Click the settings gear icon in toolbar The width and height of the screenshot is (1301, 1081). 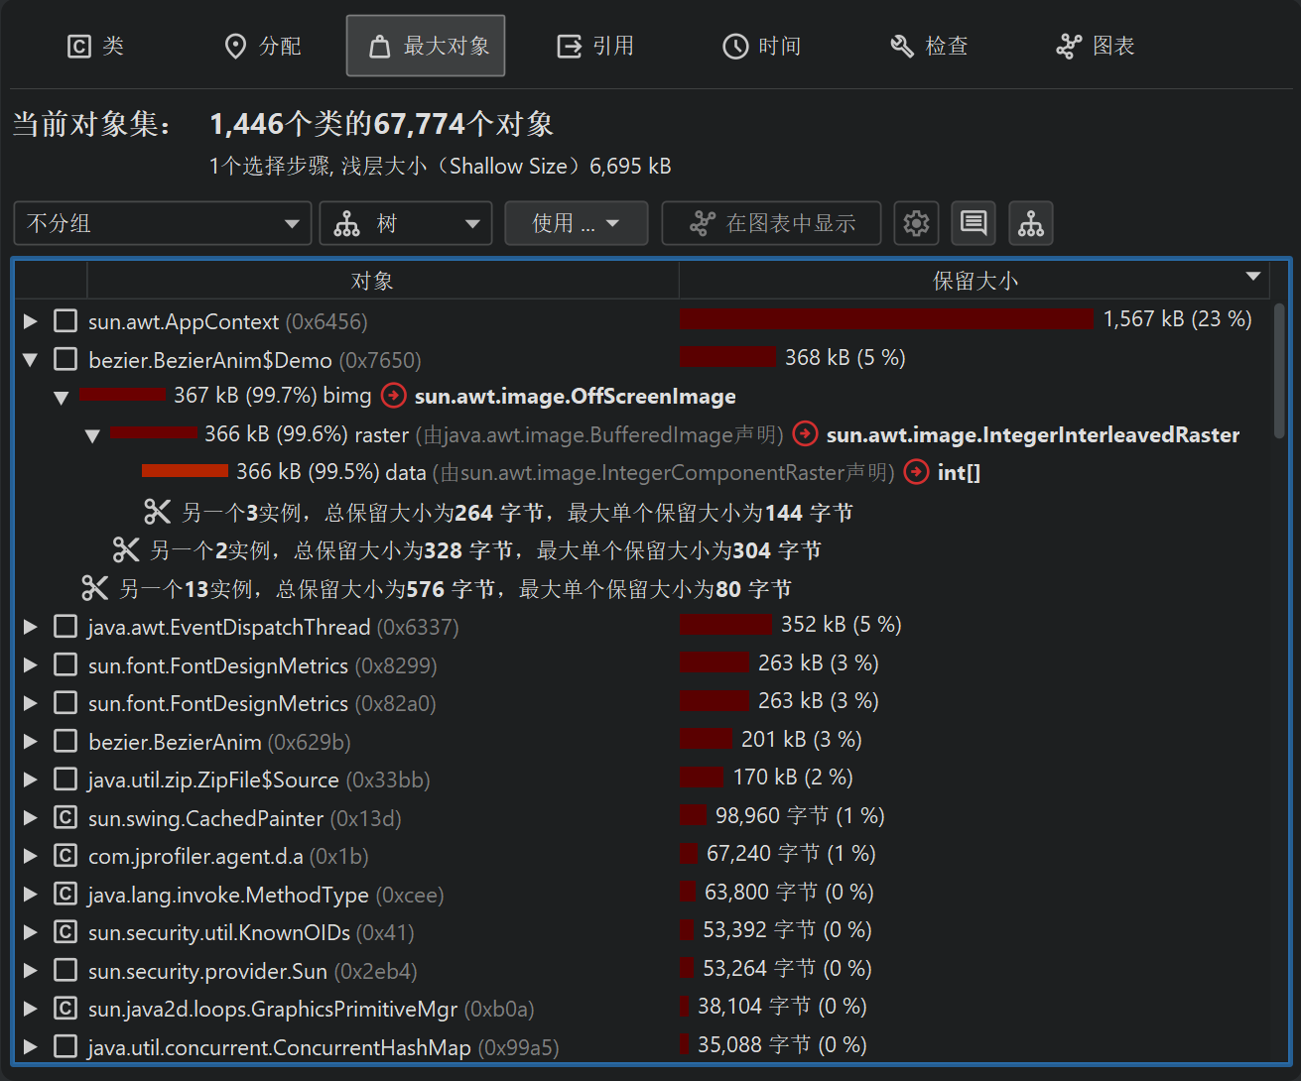coord(916,223)
